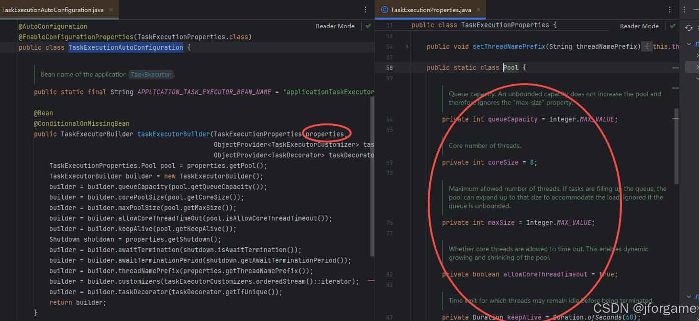The image size is (699, 321).
Task: Click isAwaitTermination() call
Action: pyautogui.click(x=262, y=250)
